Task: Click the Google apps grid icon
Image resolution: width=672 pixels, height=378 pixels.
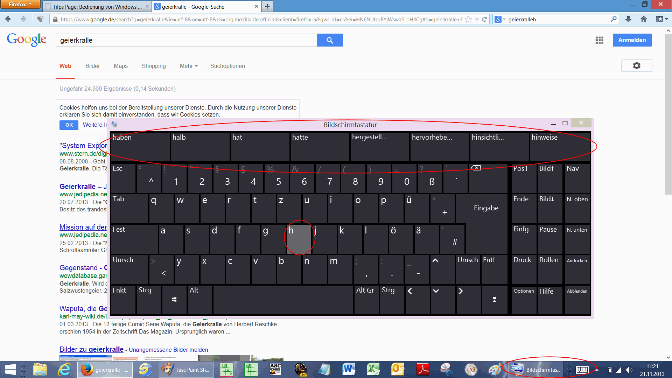Action: point(600,40)
